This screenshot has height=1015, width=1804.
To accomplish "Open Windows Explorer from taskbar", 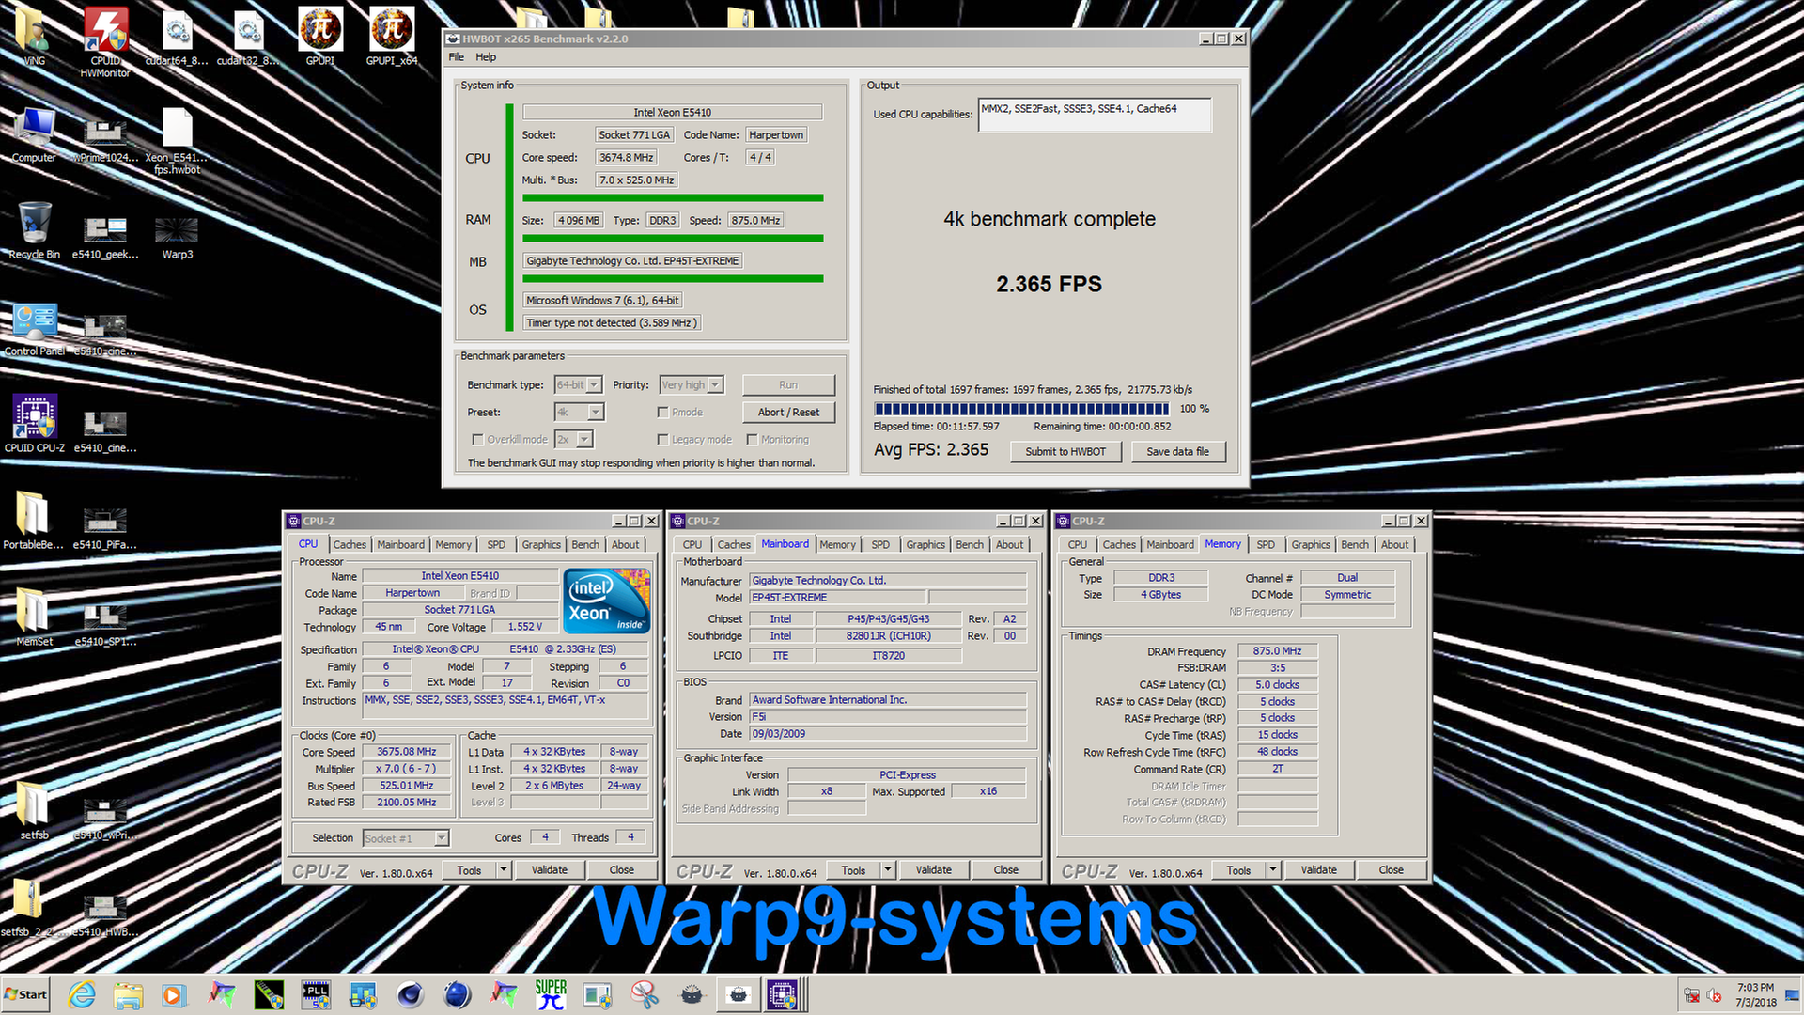I will 128,994.
